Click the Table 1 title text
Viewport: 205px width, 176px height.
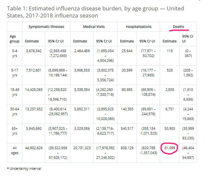[93, 12]
